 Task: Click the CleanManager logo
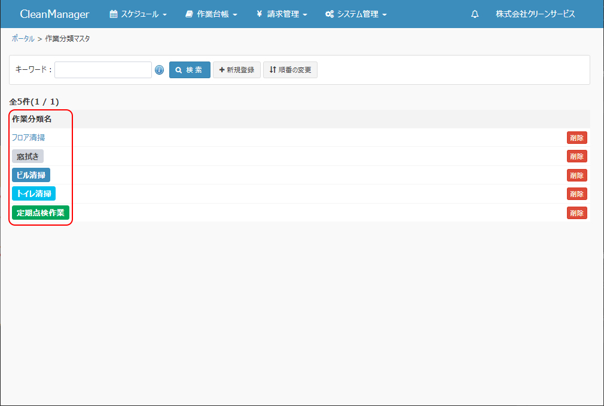tap(54, 14)
